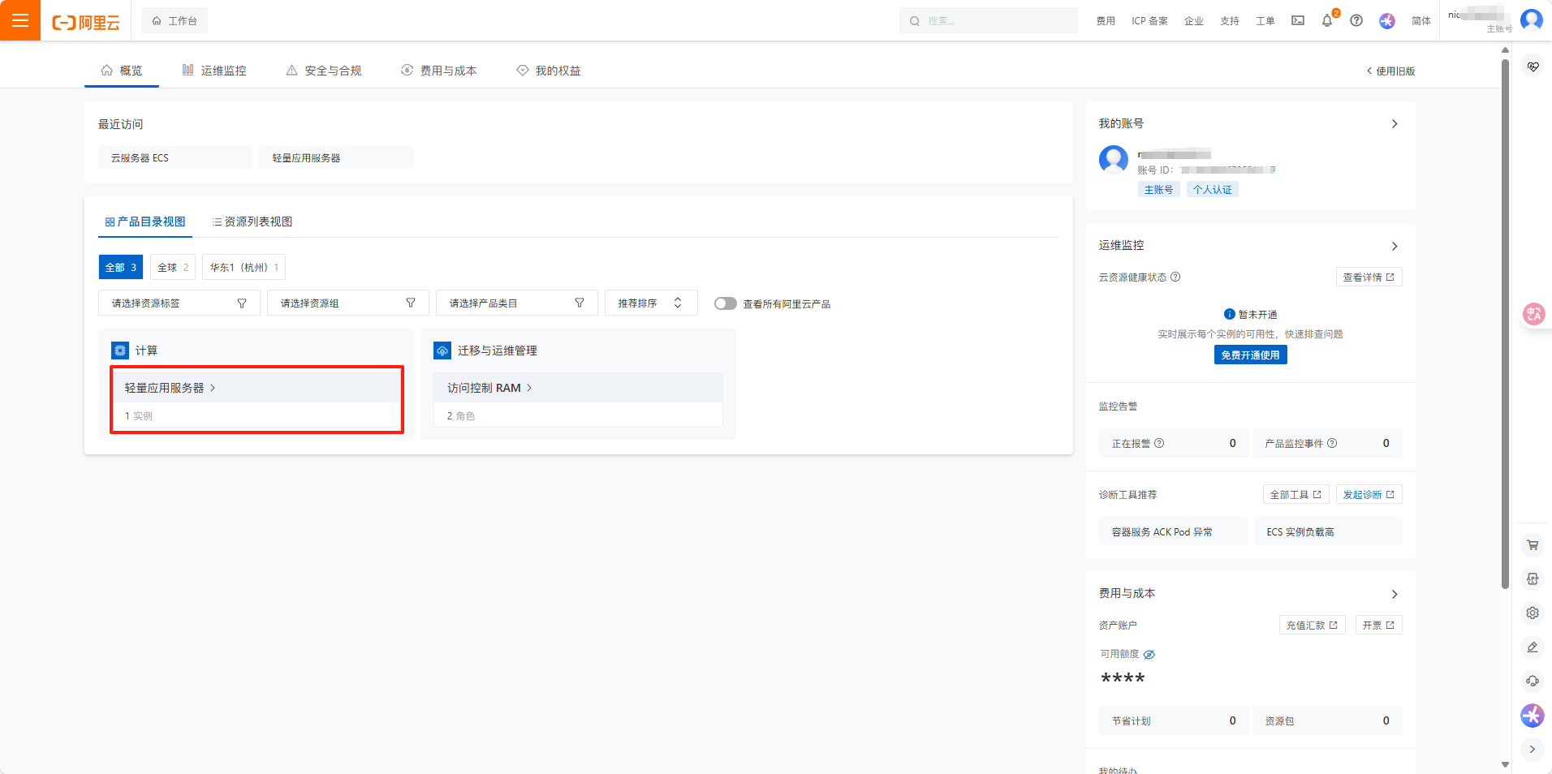1552x774 pixels.
Task: Open the 请选择资源标签 dropdown
Action: [179, 303]
